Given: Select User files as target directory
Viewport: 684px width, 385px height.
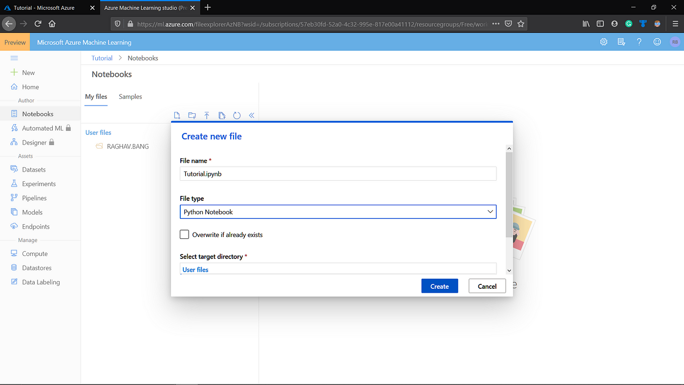Looking at the screenshot, I should tap(195, 270).
